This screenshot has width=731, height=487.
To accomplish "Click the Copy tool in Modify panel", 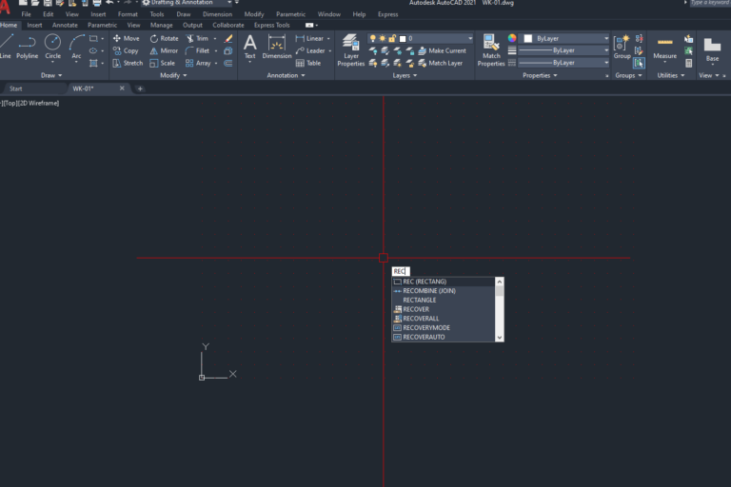I will [126, 50].
